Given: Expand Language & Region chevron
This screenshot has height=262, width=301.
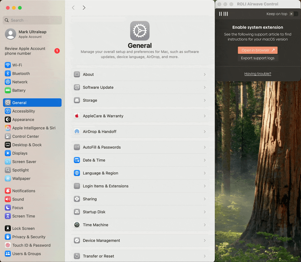Looking at the screenshot, I should (x=205, y=173).
